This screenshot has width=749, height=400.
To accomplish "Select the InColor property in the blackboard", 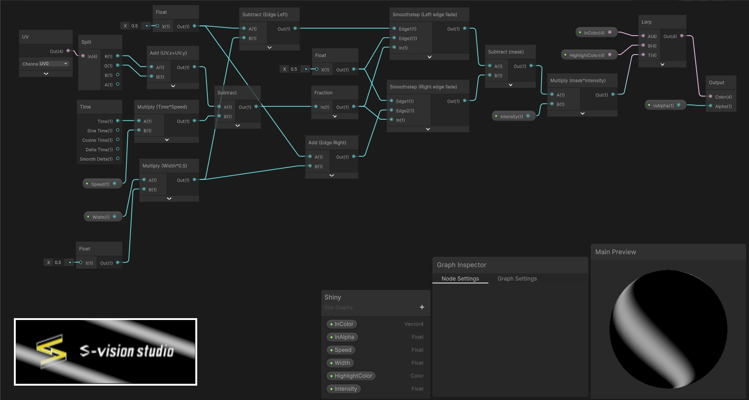I will tap(342, 324).
